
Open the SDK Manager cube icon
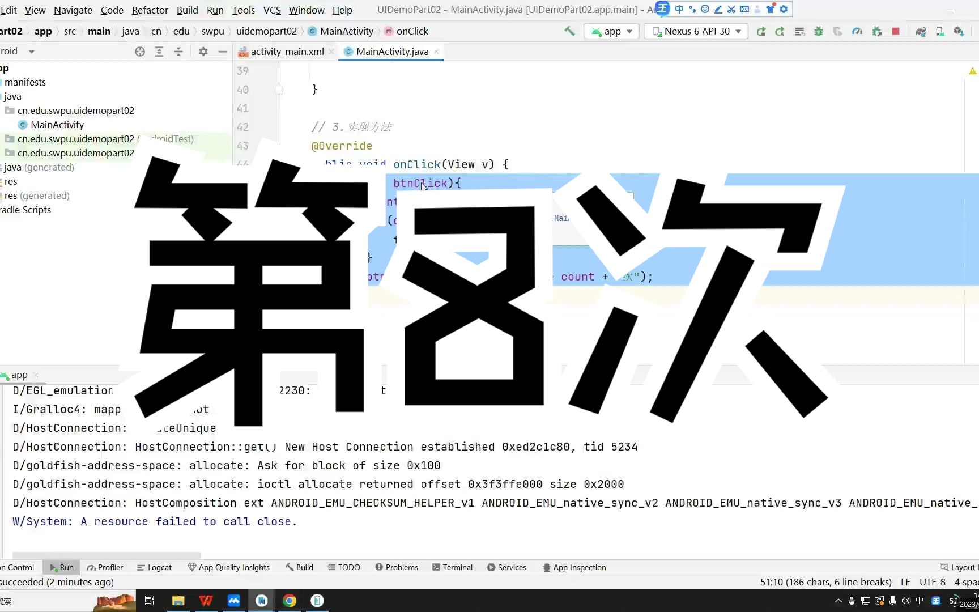[959, 31]
